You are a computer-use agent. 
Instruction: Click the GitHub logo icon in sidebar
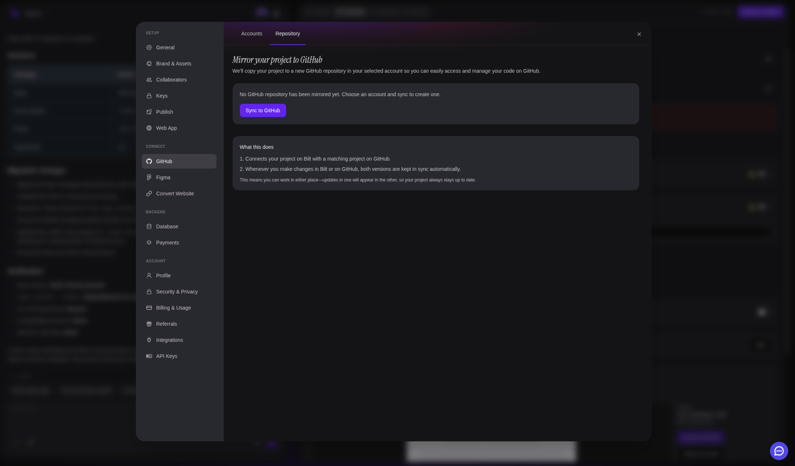click(x=149, y=161)
